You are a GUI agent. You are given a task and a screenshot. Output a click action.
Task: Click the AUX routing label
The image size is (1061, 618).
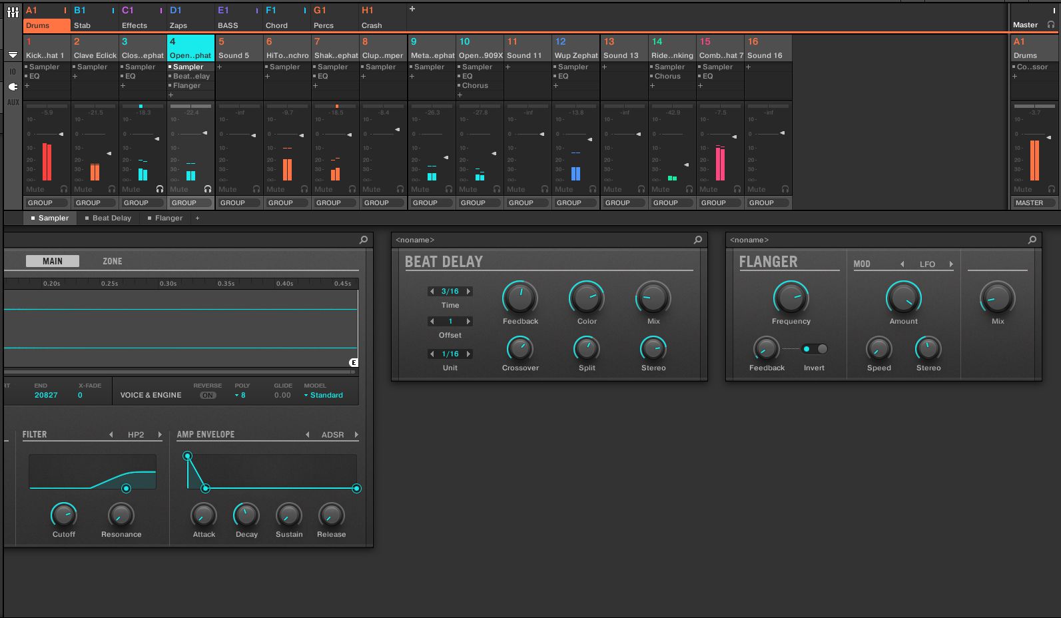(x=13, y=103)
